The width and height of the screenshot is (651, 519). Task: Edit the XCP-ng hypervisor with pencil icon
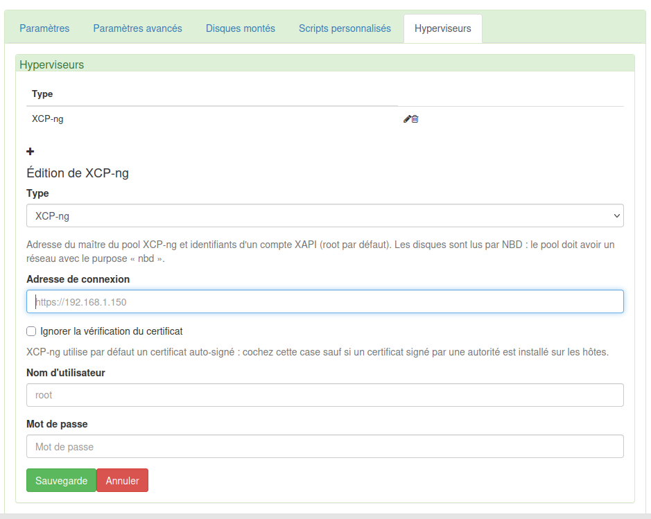coord(407,119)
